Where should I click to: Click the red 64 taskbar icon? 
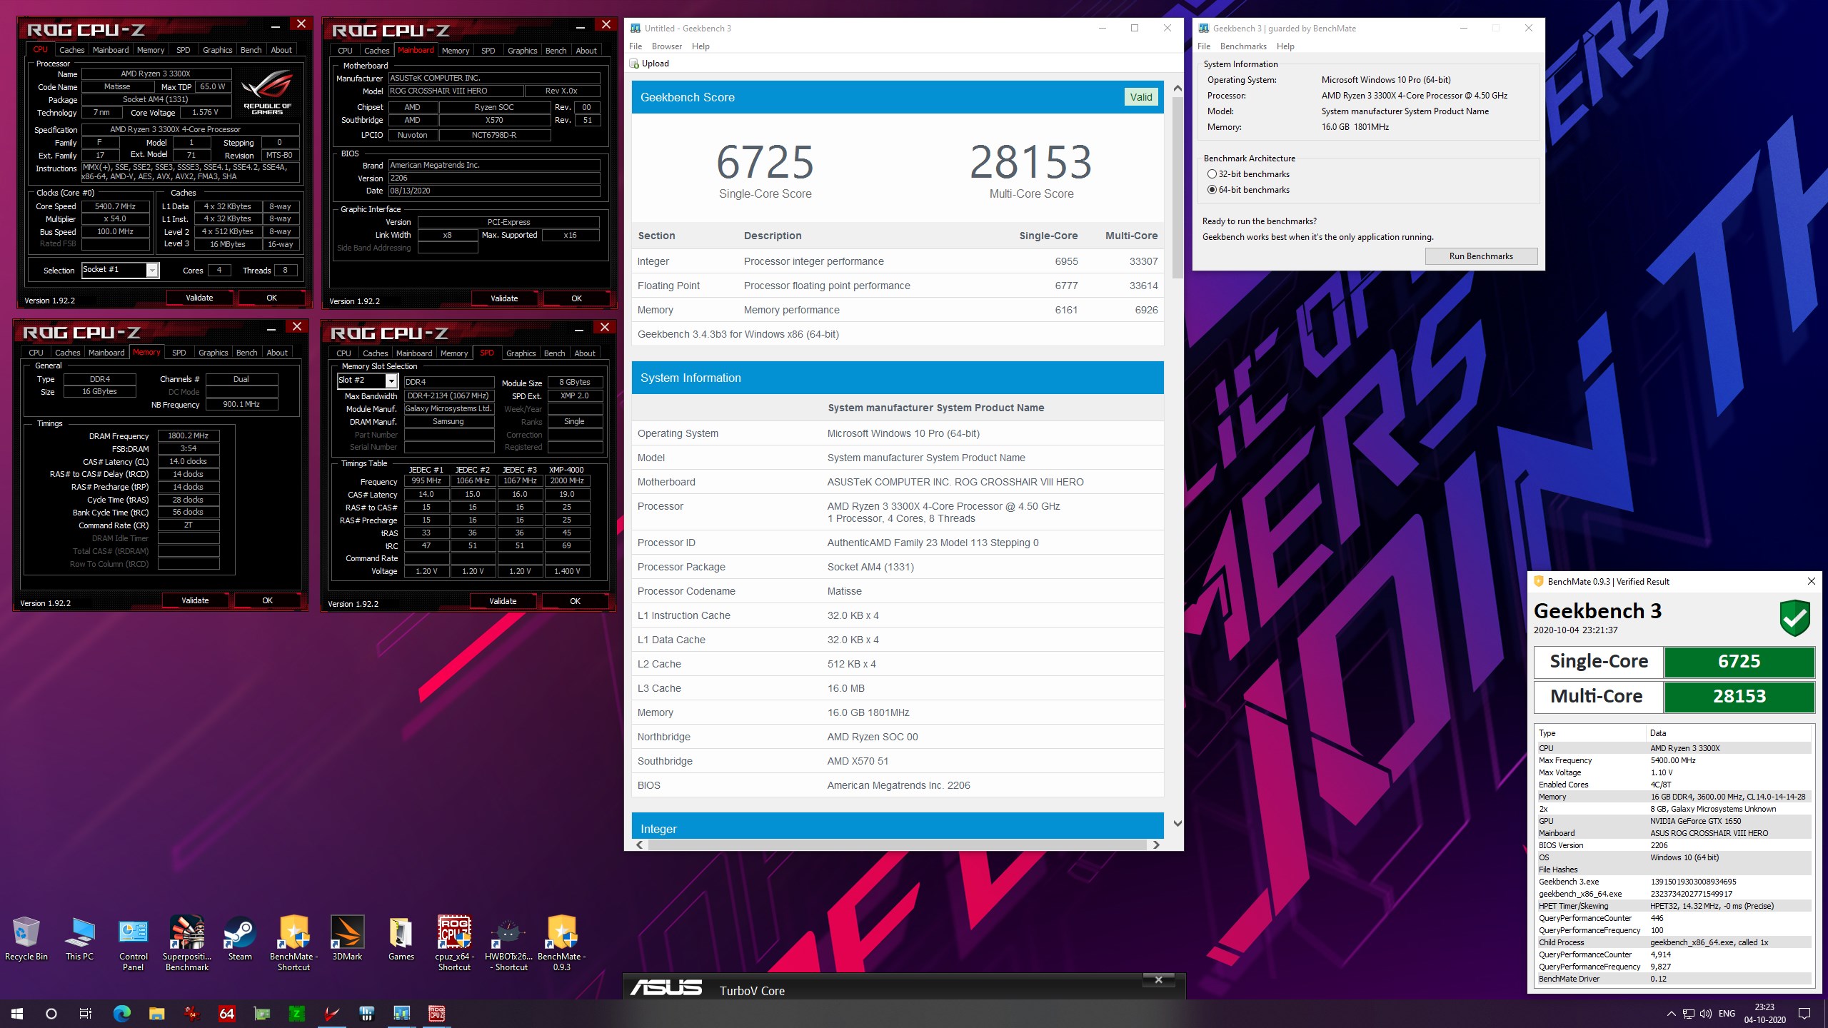pyautogui.click(x=226, y=1014)
